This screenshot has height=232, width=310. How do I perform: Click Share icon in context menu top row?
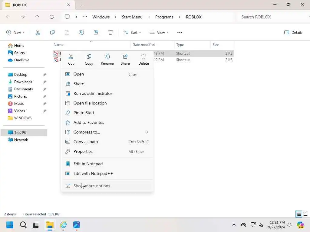(x=125, y=60)
